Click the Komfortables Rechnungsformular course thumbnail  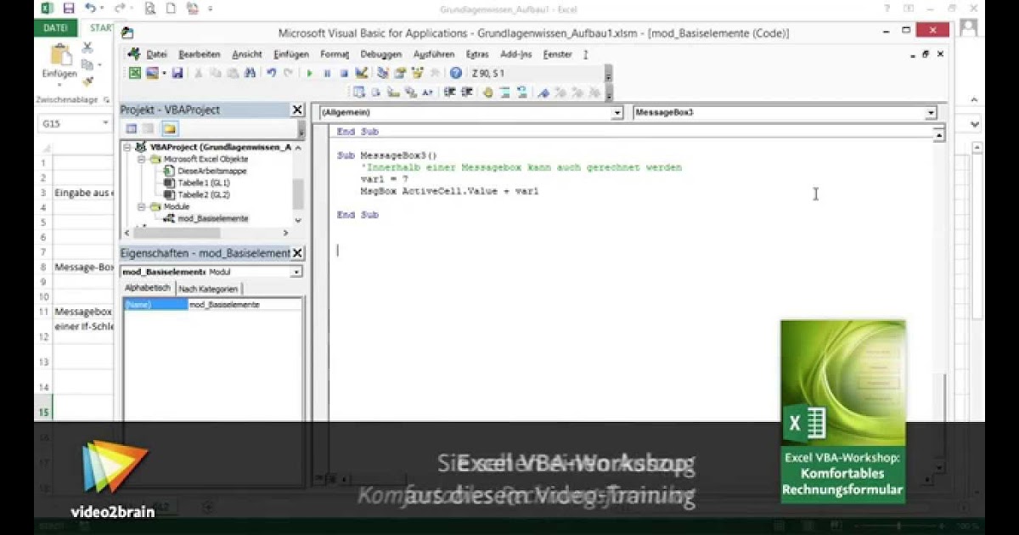pos(842,412)
